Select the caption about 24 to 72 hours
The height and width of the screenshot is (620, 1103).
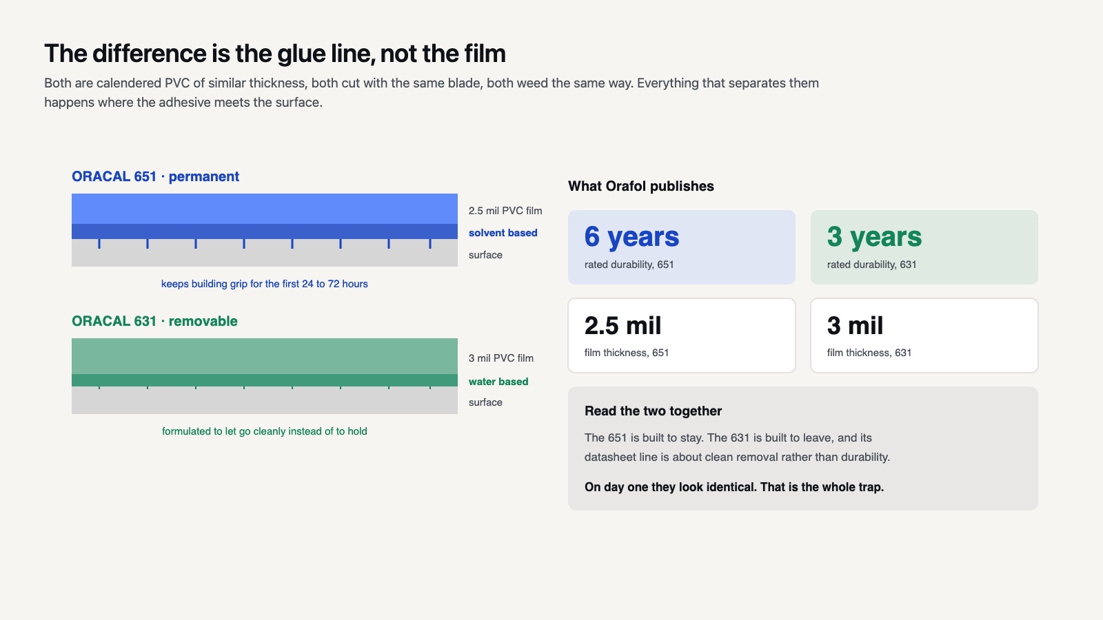[265, 284]
